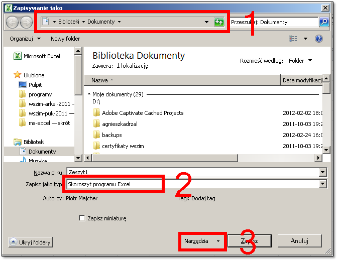The image size is (338, 261).
Task: Select Microsoft Excel in navigation pane
Action: 41,56
